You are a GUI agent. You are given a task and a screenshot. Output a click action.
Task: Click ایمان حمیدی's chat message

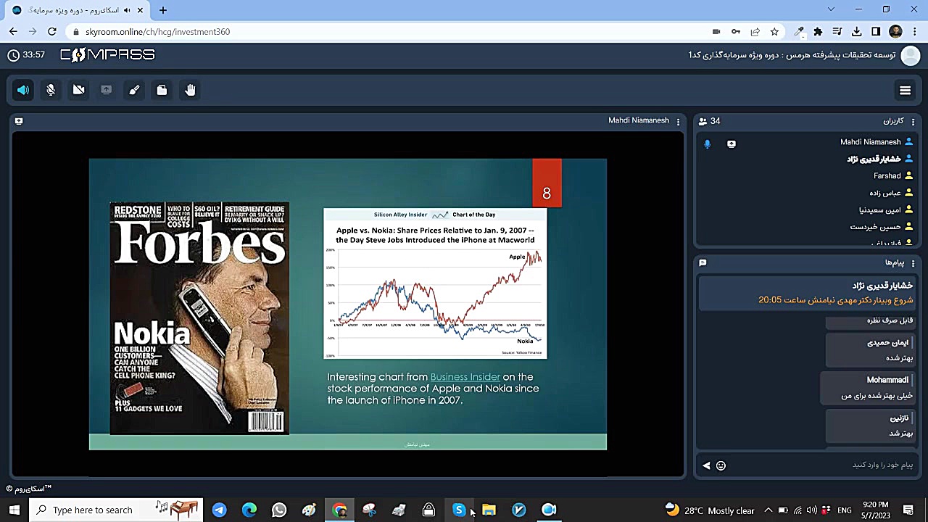870,350
